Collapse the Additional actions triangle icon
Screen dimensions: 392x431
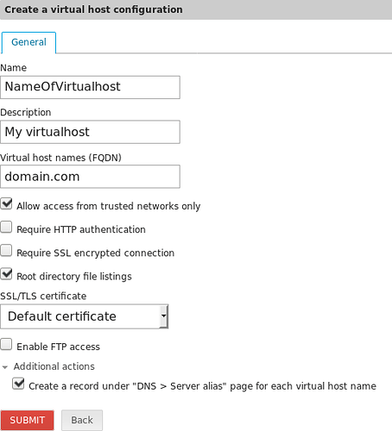(5, 367)
